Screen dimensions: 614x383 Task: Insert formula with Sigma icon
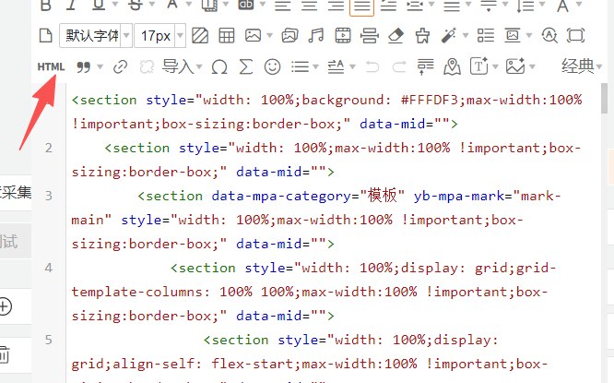(245, 66)
